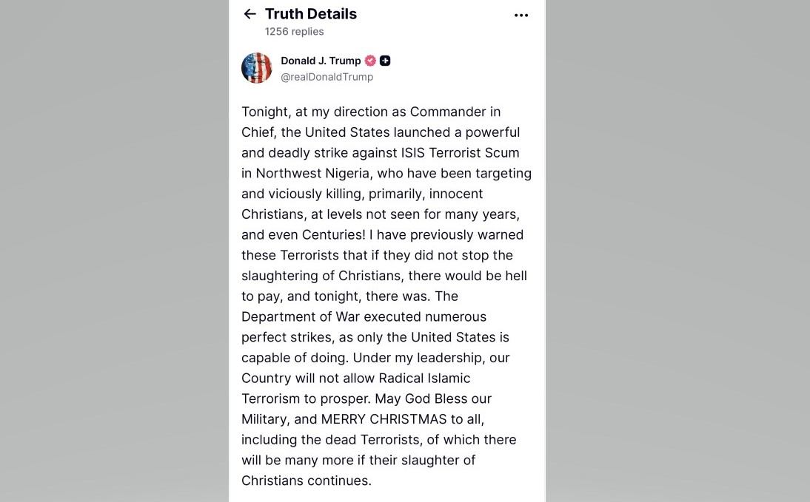Viewport: 810px width, 502px height.
Task: Click the red verified badge
Action: click(370, 61)
